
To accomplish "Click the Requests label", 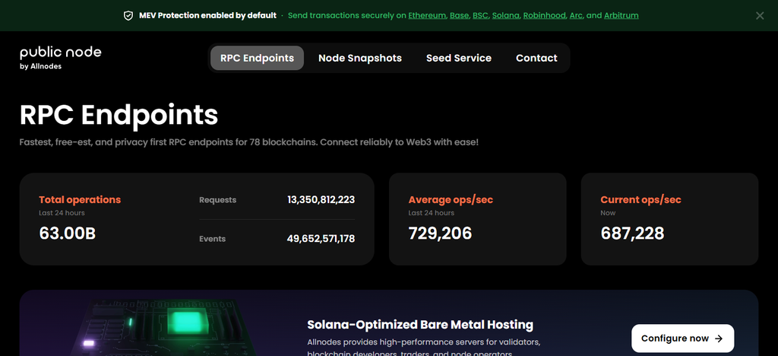I will click(x=218, y=199).
